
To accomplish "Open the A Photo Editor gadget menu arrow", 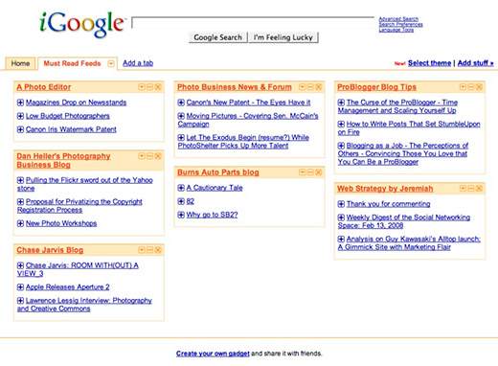I will [142, 87].
